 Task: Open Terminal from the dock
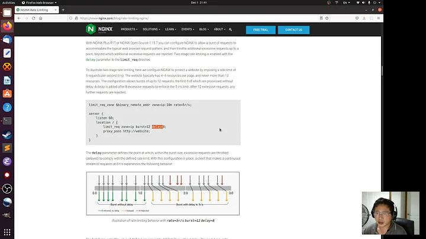(7, 121)
